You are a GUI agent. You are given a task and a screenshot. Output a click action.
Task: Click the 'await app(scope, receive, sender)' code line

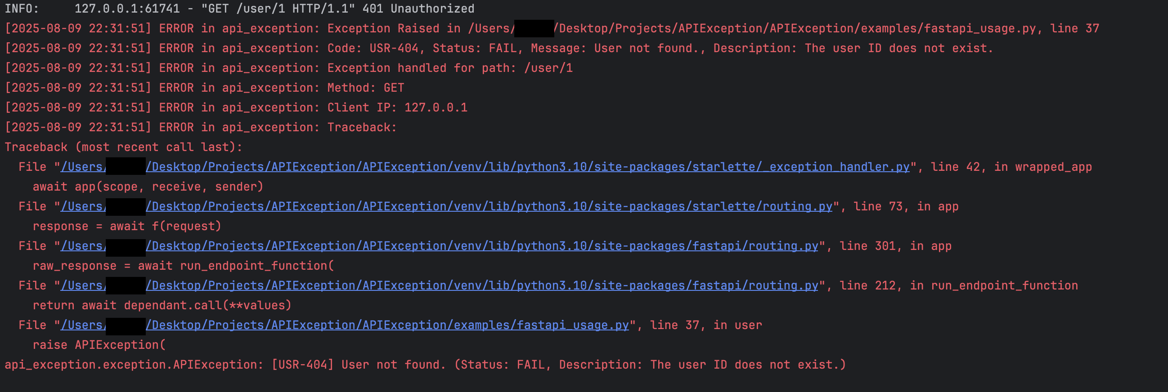click(148, 187)
